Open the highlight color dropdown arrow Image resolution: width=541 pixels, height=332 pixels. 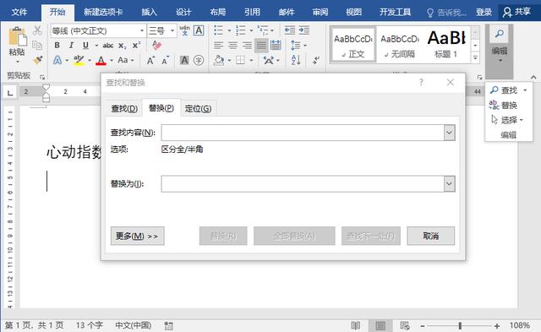[90, 61]
